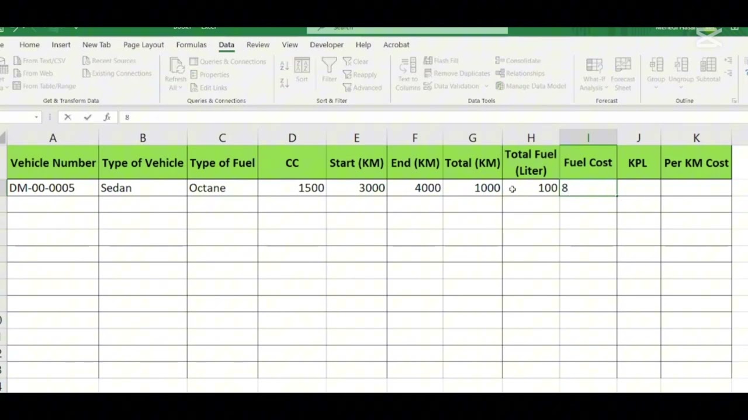Click Remove Duplicates
Viewport: 748px width, 420px height.
click(x=456, y=73)
